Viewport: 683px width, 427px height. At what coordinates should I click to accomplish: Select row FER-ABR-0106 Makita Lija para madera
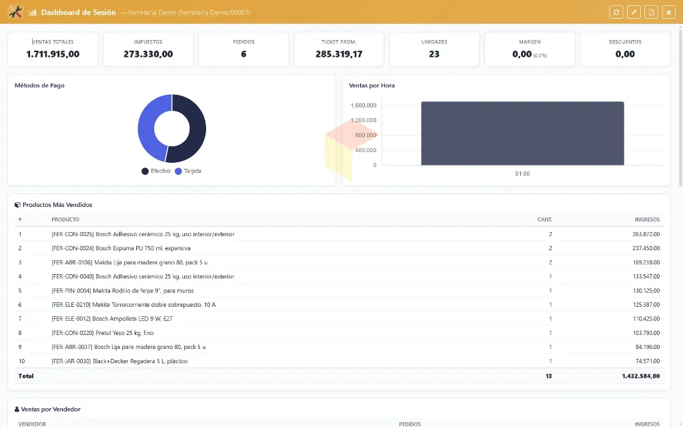tap(339, 262)
